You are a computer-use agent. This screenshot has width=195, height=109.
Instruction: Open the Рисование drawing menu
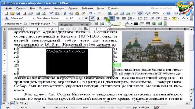[13, 24]
